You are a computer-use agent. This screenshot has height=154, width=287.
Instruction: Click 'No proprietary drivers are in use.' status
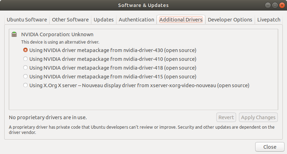(48, 117)
